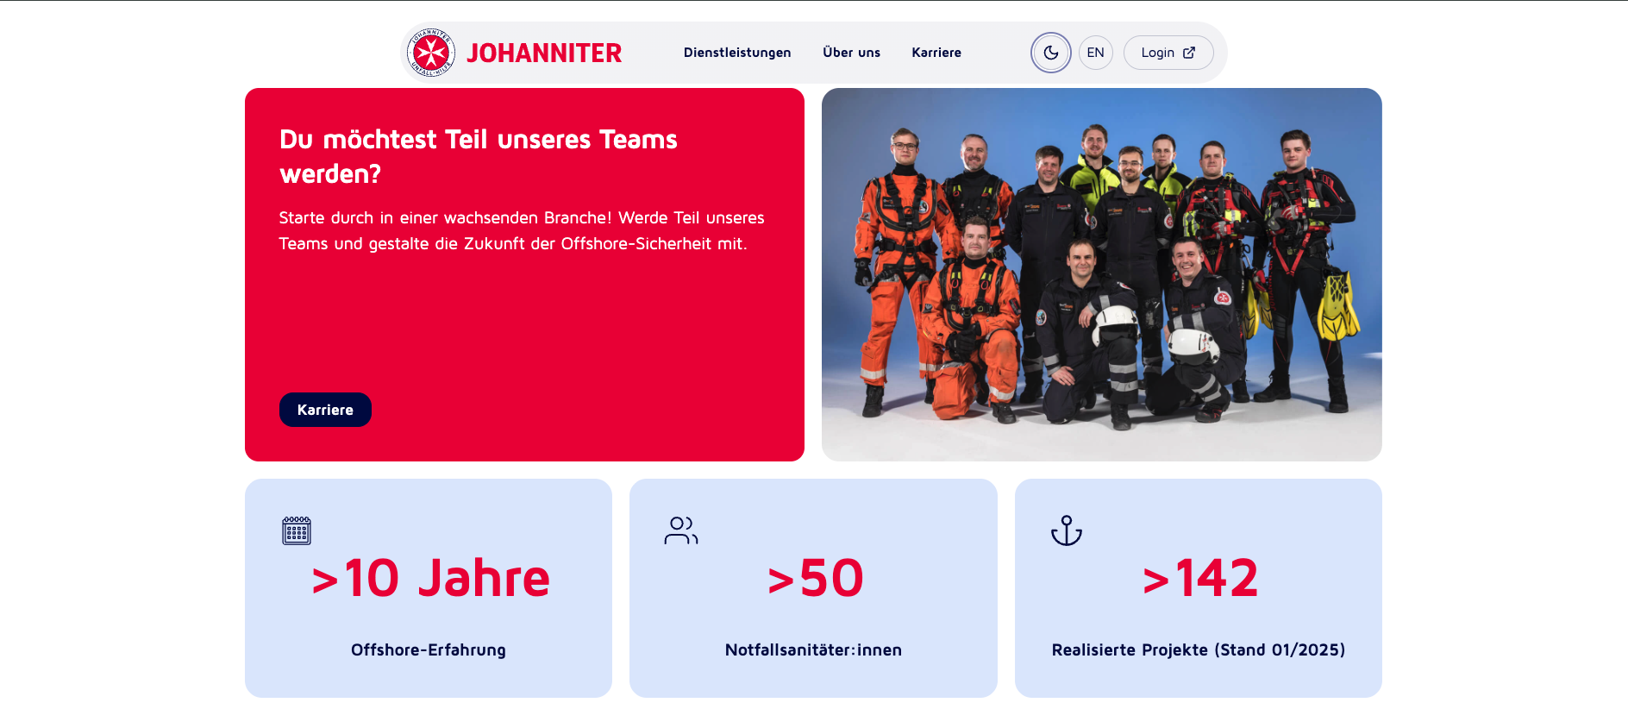Click the heading Du möchtest Teil unseres Teams werden
The height and width of the screenshot is (709, 1628).
(479, 156)
